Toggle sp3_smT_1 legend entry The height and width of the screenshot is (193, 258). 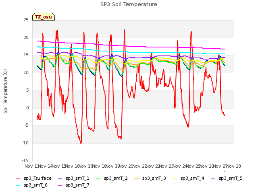click(73, 179)
